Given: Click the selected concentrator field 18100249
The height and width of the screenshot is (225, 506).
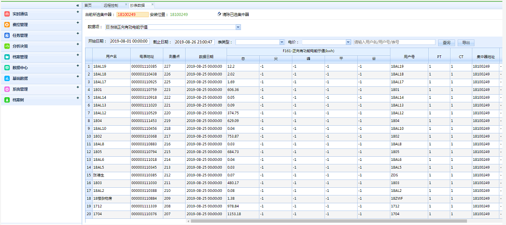Looking at the screenshot, I should click(x=133, y=14).
